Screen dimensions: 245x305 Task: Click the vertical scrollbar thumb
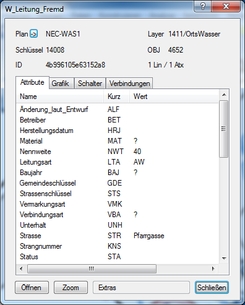pyautogui.click(x=224, y=129)
